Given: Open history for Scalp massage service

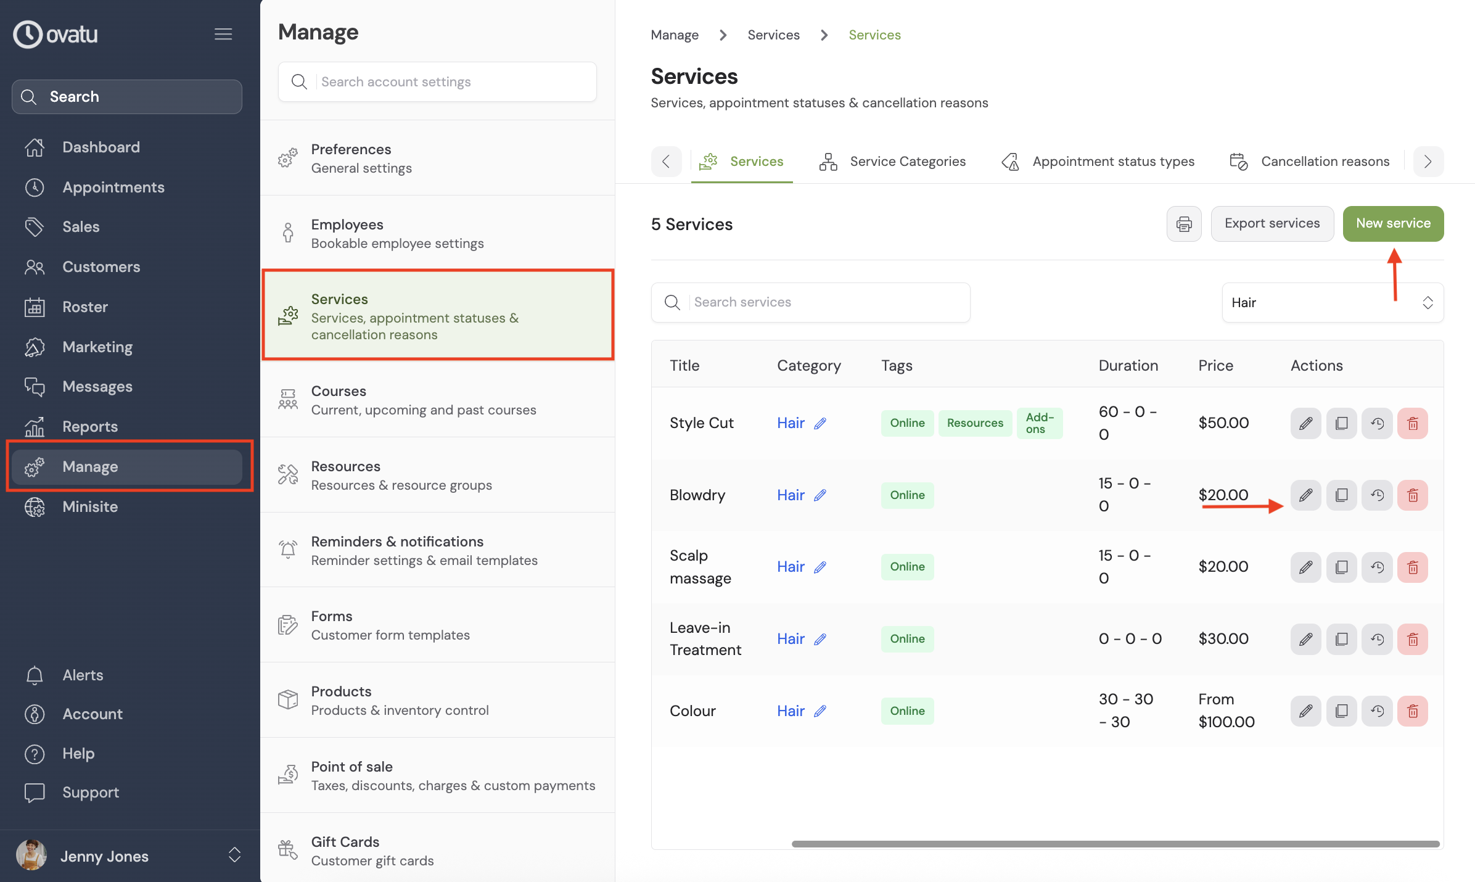Looking at the screenshot, I should click(x=1377, y=567).
